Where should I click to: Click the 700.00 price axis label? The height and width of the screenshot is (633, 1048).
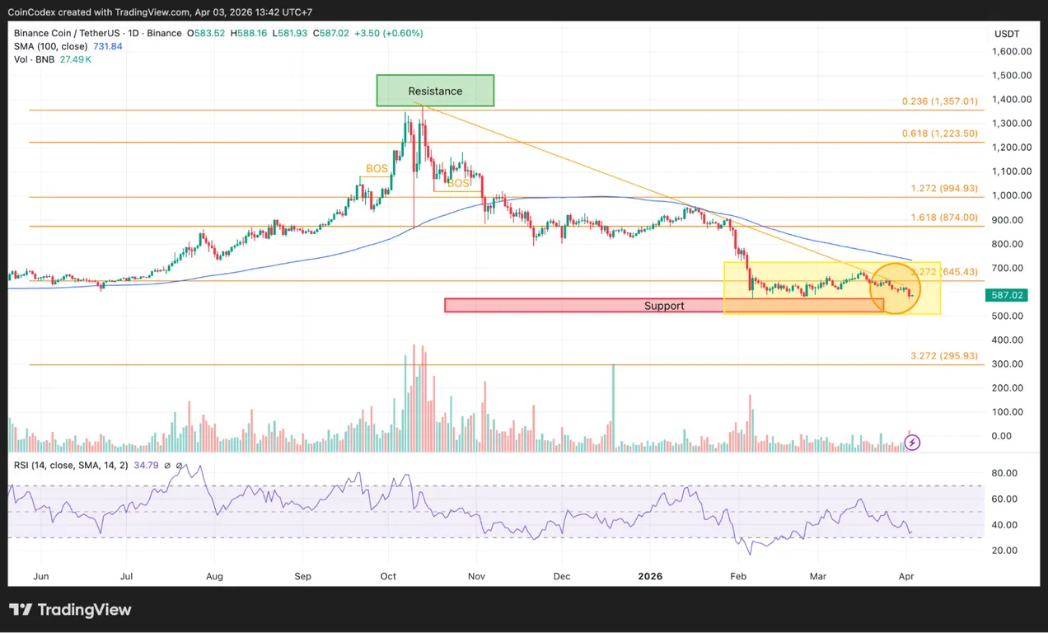1009,269
